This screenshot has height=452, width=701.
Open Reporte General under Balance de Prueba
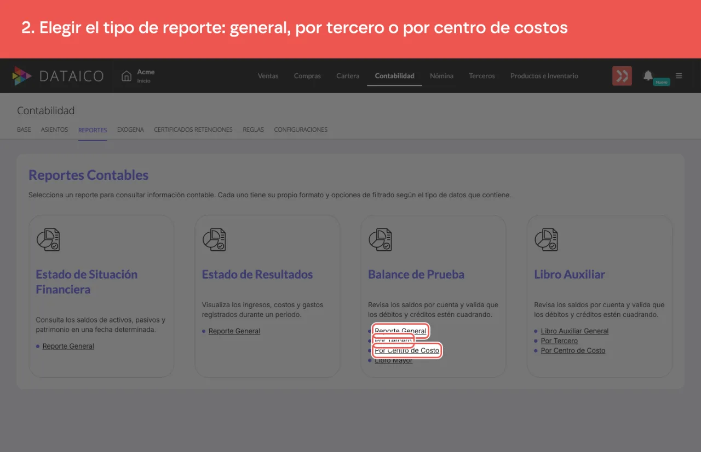pyautogui.click(x=400, y=331)
